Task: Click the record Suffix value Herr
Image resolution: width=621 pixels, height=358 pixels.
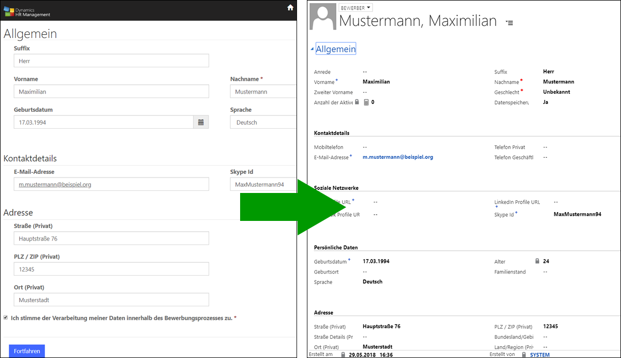Action: (x=549, y=71)
